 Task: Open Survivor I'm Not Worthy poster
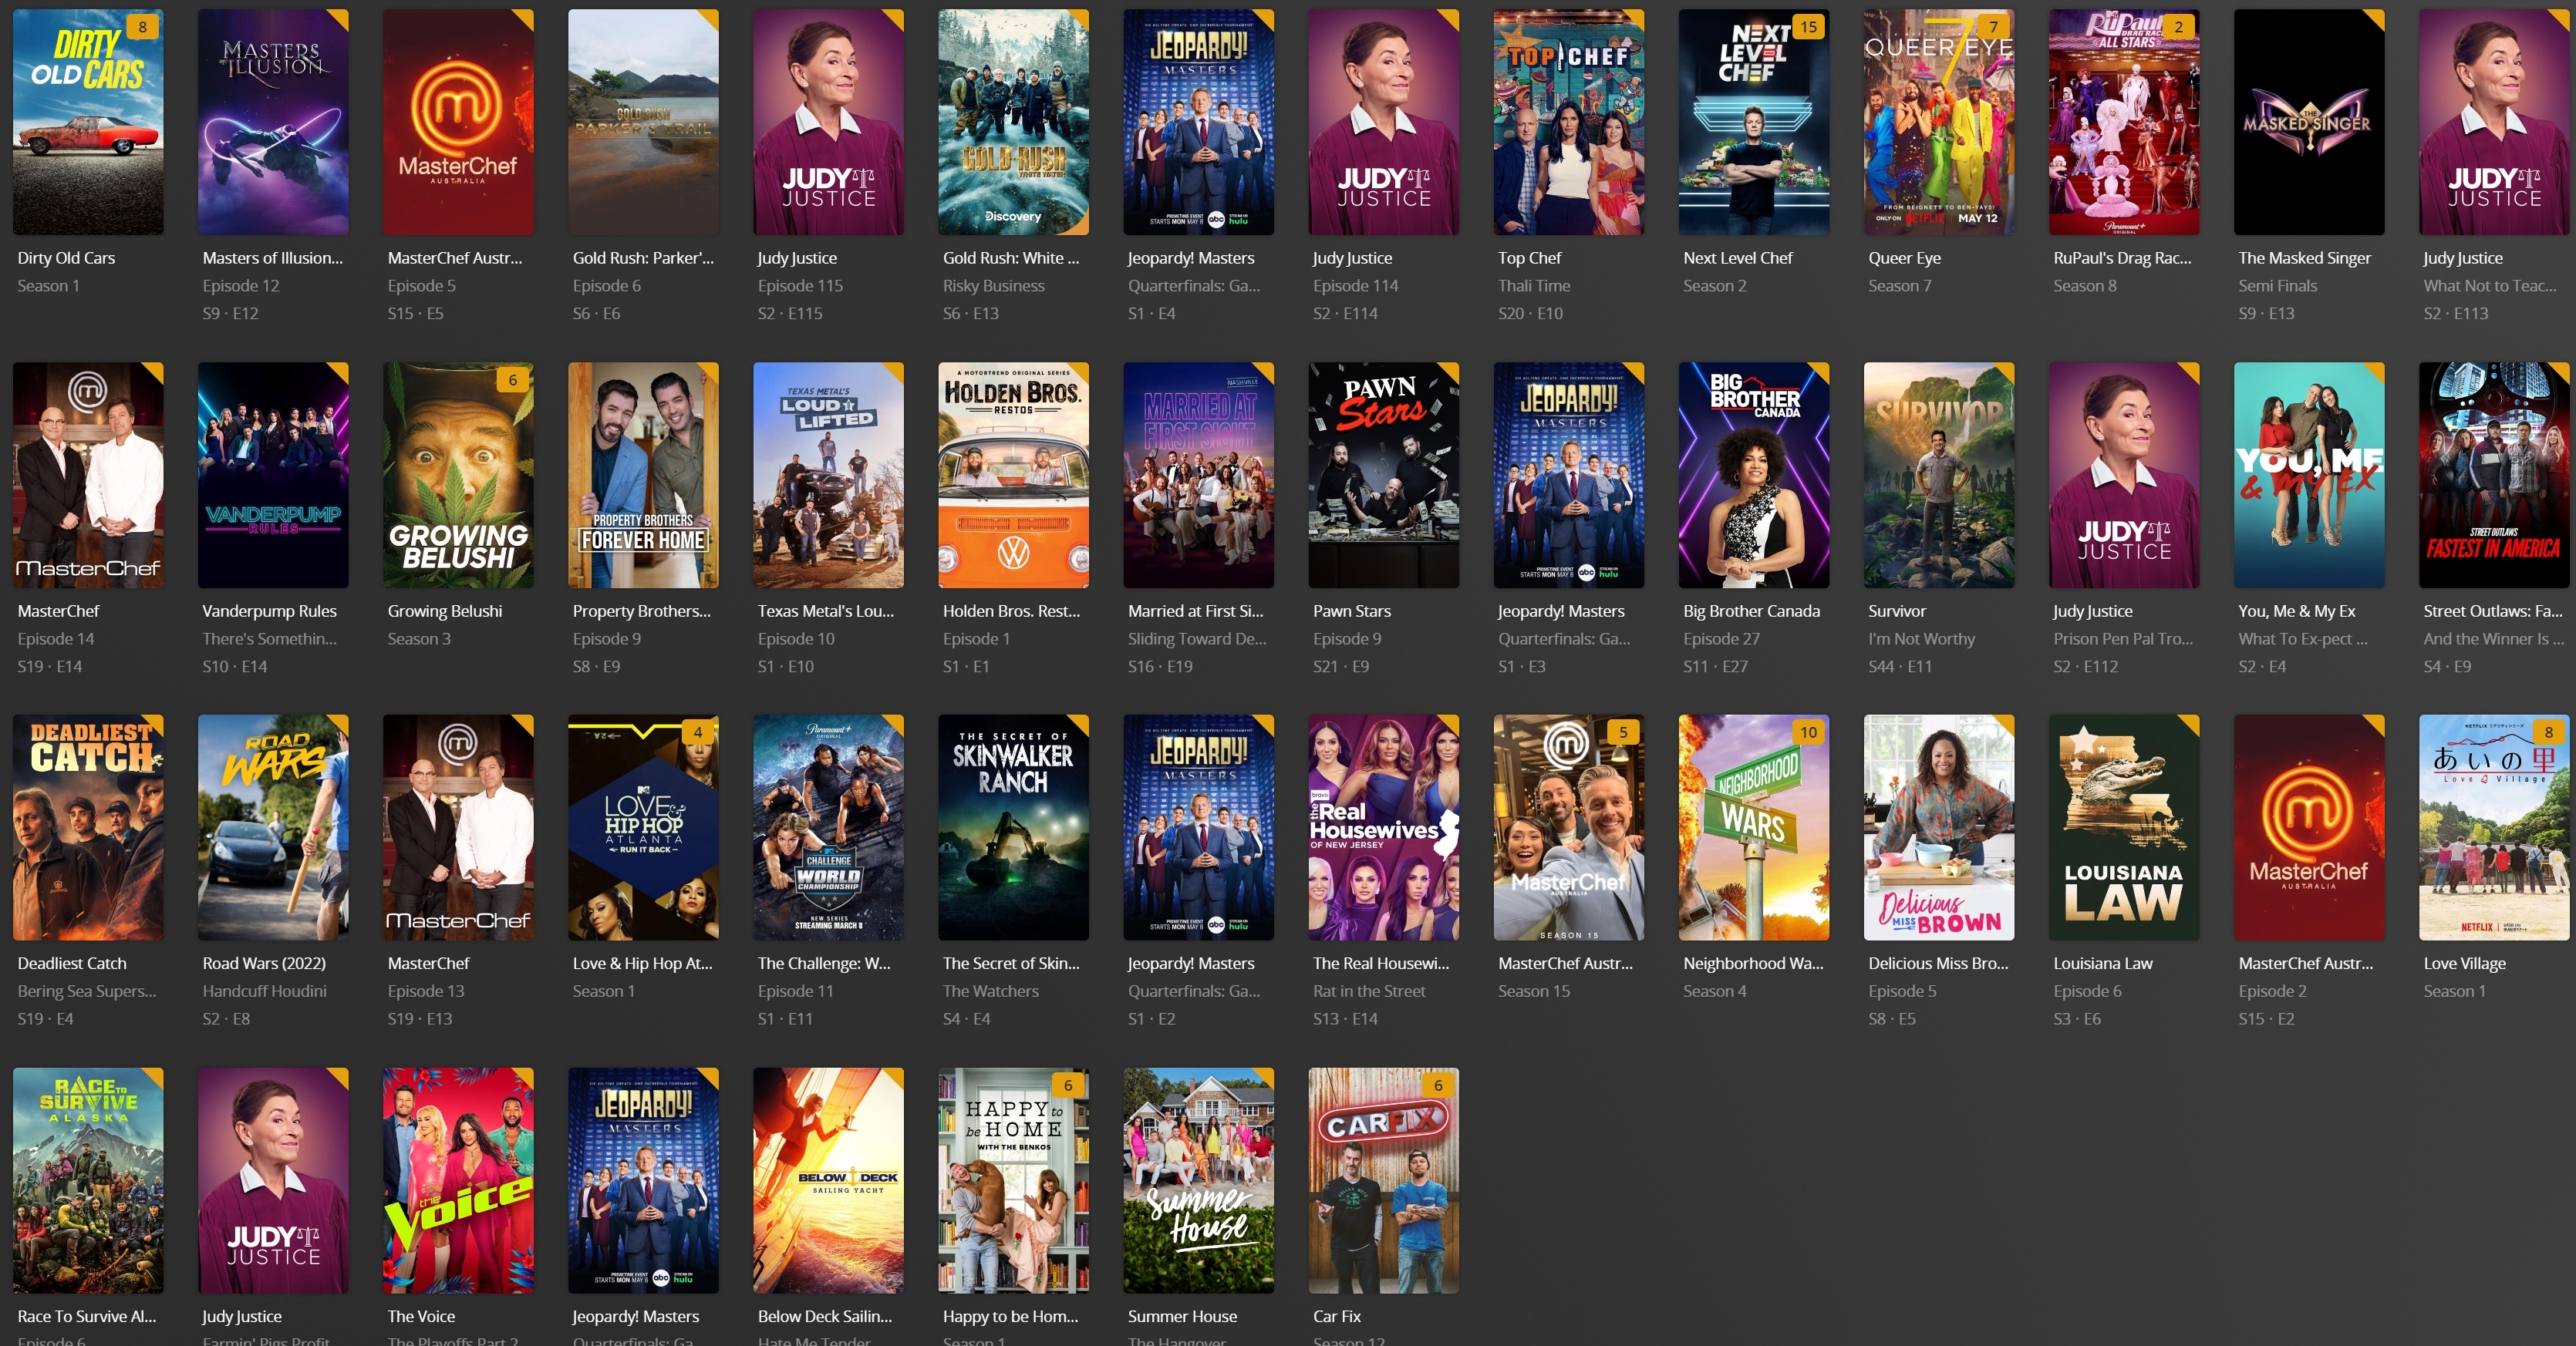coord(1938,475)
